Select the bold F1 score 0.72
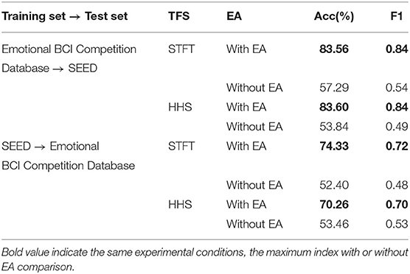Screen dimensions: 410x274 [397, 146]
